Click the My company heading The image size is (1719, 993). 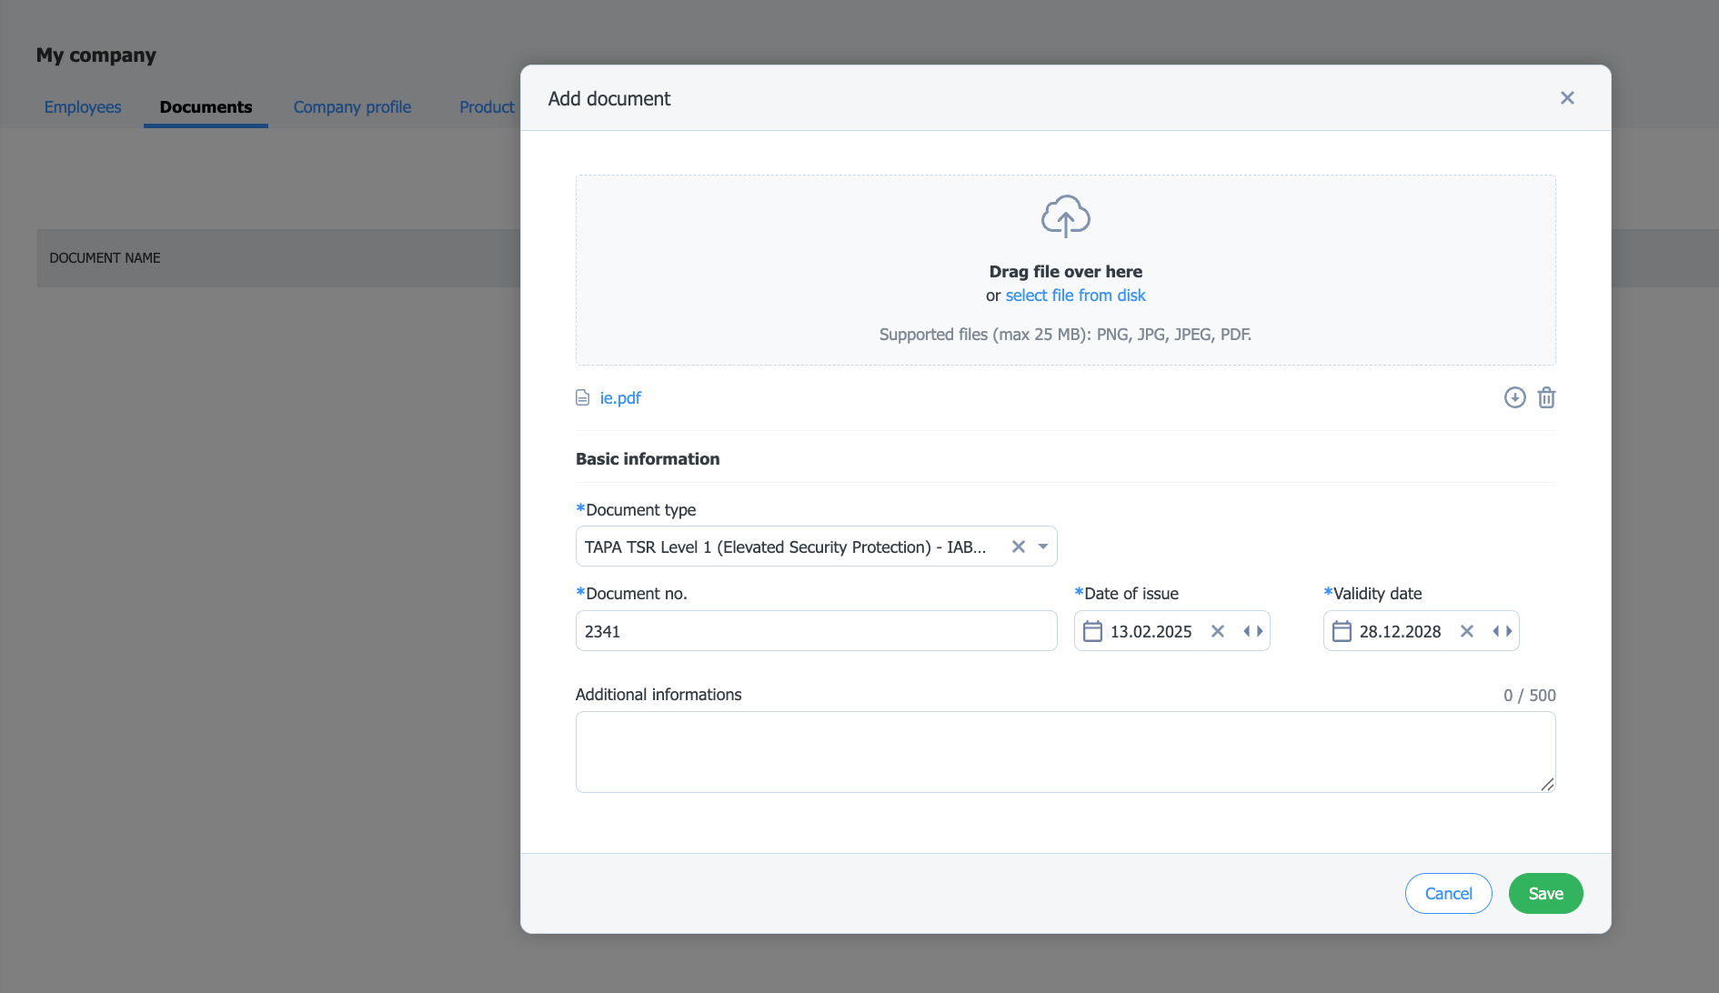[x=96, y=55]
